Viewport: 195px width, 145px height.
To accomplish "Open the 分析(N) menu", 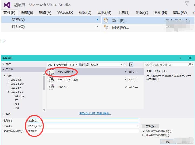I will pyautogui.click(x=160, y=13).
